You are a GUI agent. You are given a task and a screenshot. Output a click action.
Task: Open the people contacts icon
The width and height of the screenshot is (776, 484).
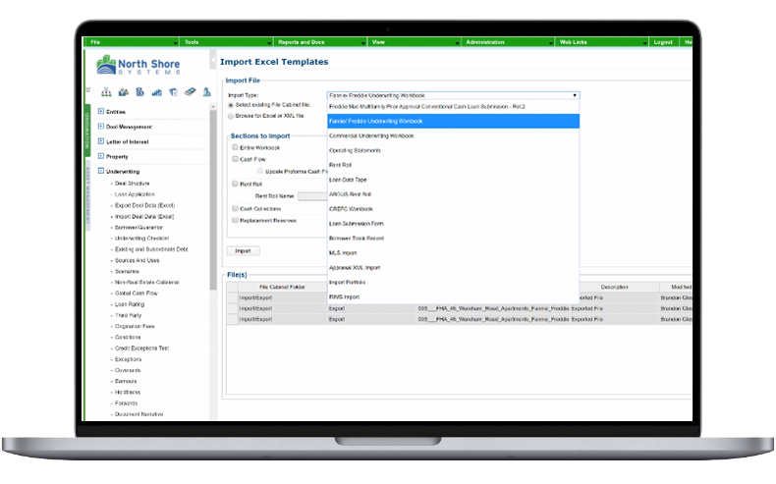(x=123, y=92)
